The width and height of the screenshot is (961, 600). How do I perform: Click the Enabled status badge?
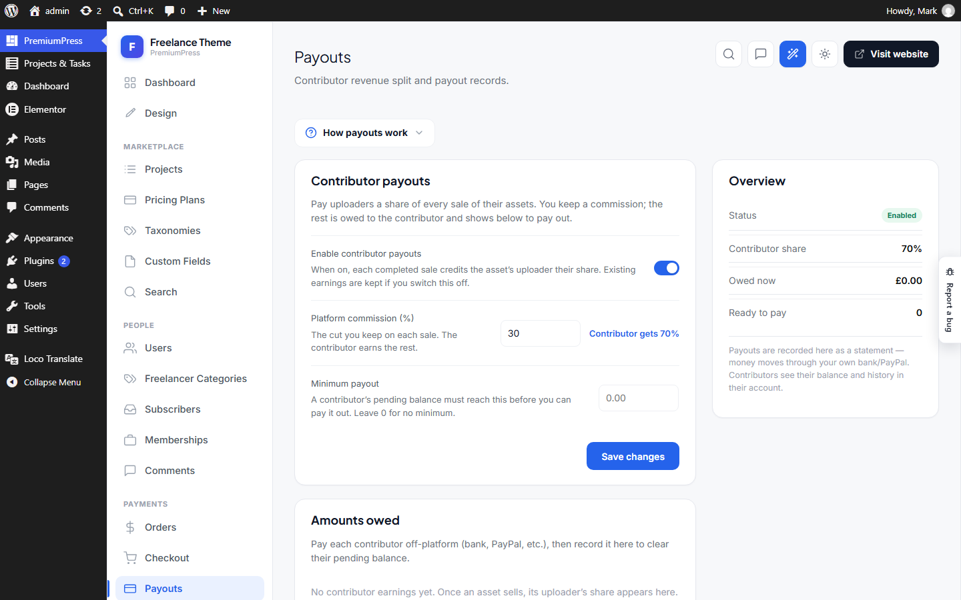click(902, 215)
